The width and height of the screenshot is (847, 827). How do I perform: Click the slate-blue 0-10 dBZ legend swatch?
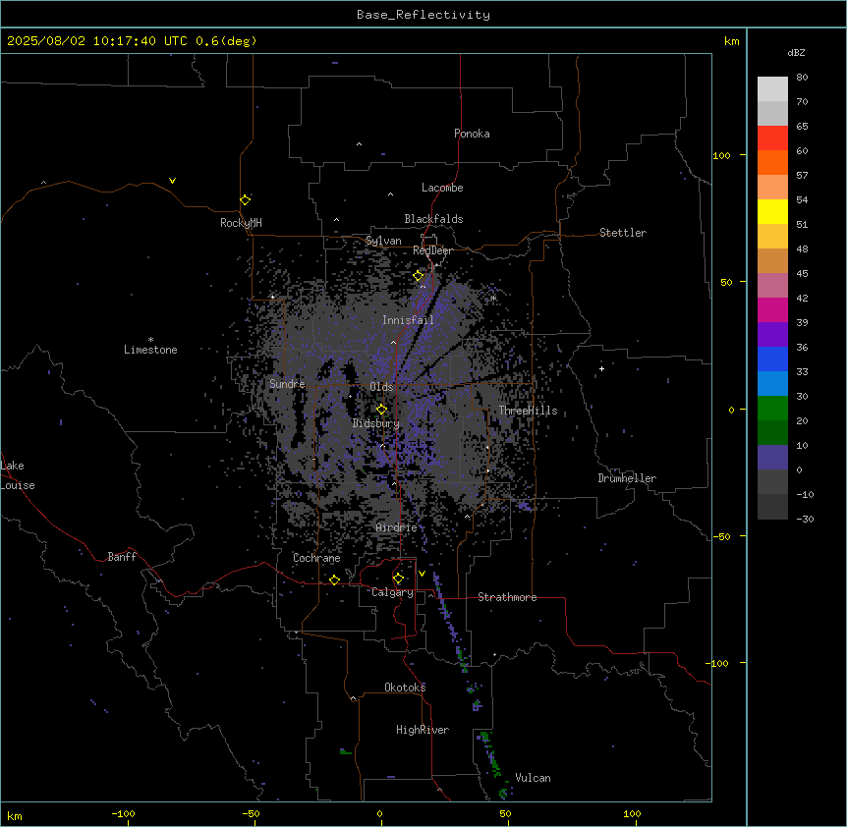coord(772,458)
